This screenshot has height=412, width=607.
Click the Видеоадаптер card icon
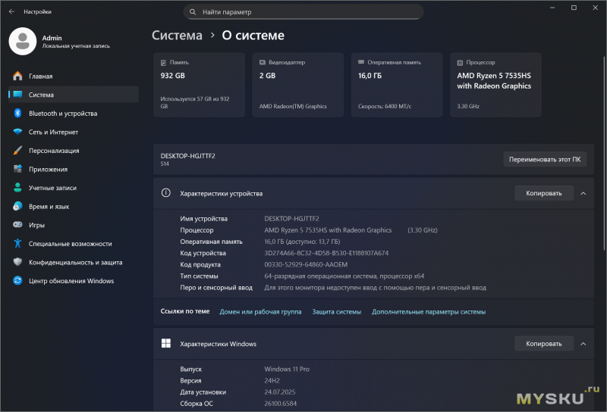pyautogui.click(x=262, y=62)
